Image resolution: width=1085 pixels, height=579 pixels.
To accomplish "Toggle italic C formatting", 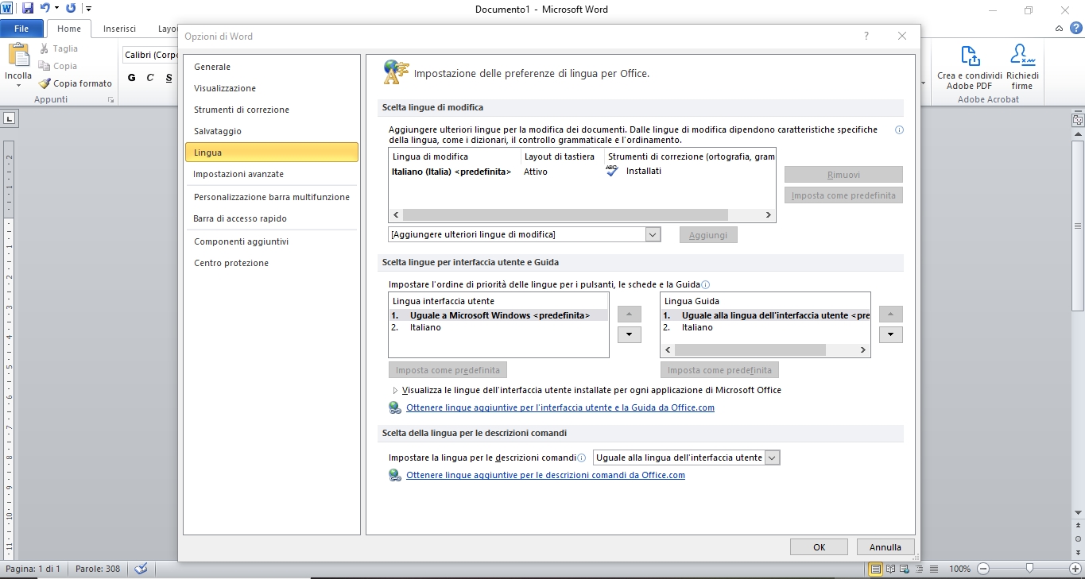I will (149, 78).
